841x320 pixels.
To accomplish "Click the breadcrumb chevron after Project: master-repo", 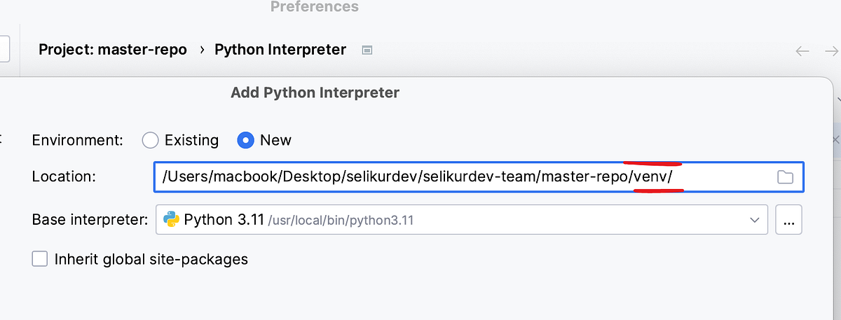I will [201, 50].
